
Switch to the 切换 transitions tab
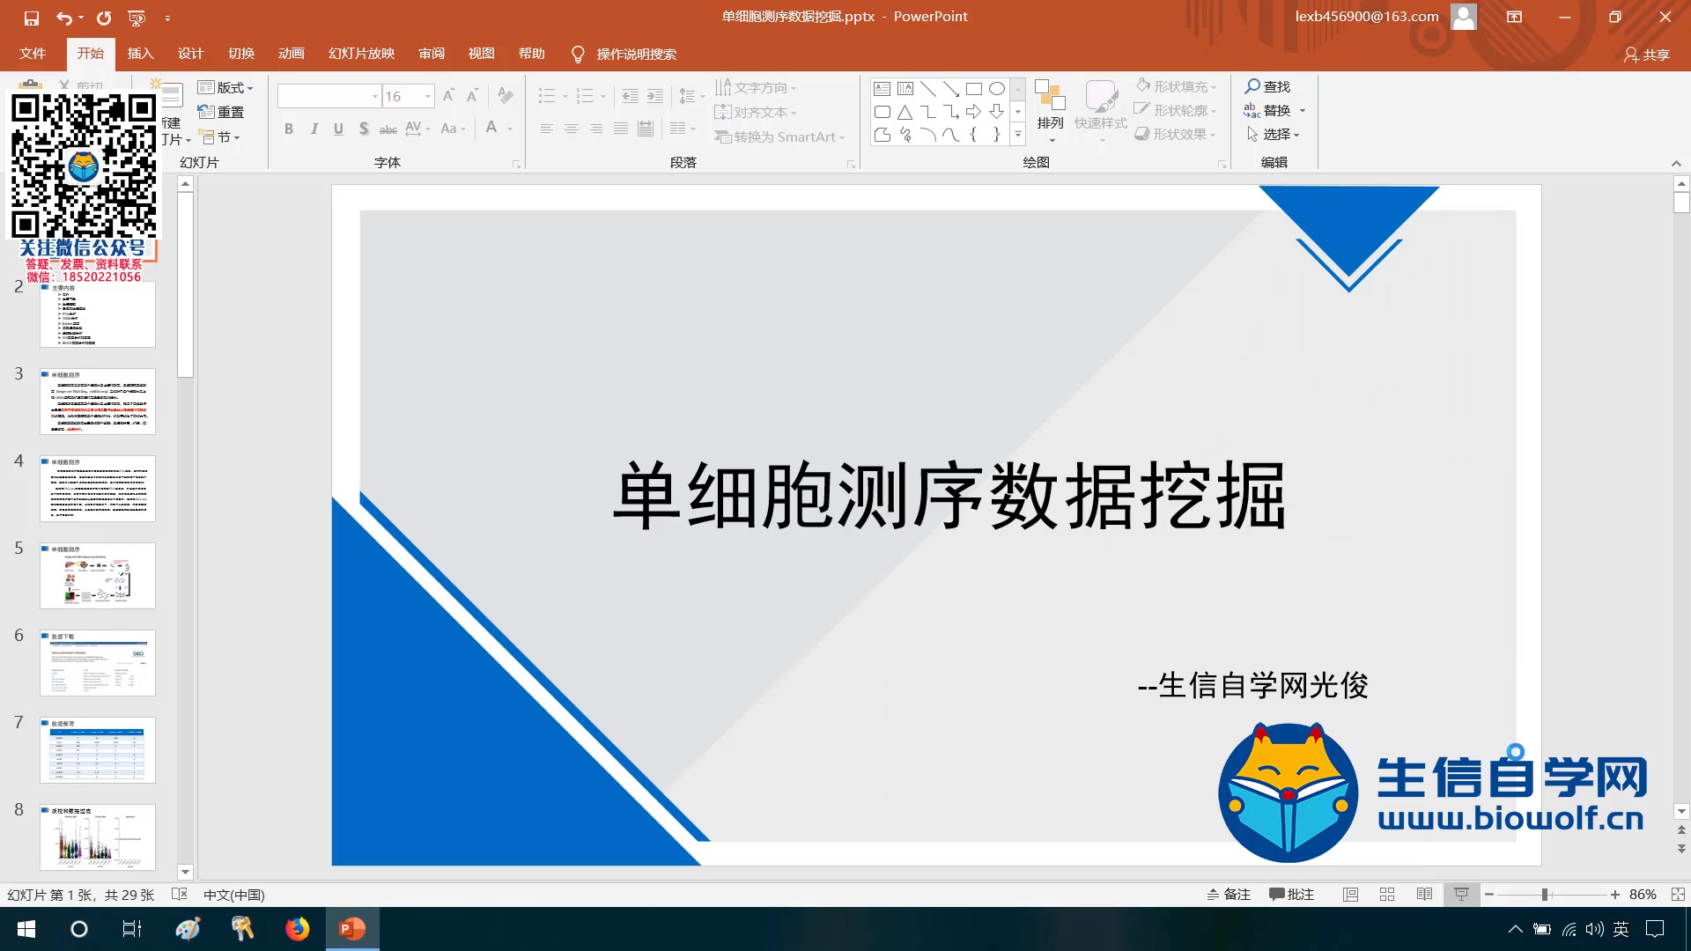coord(241,54)
